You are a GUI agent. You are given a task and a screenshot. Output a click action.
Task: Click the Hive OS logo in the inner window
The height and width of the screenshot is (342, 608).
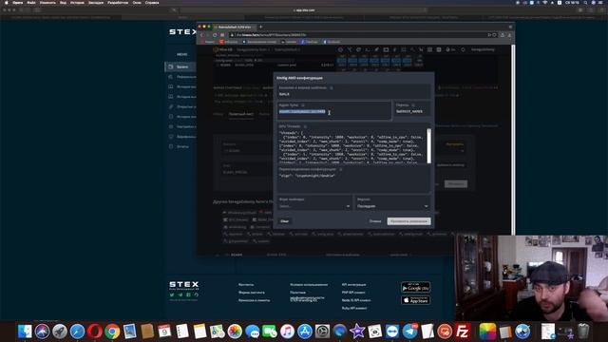point(223,49)
